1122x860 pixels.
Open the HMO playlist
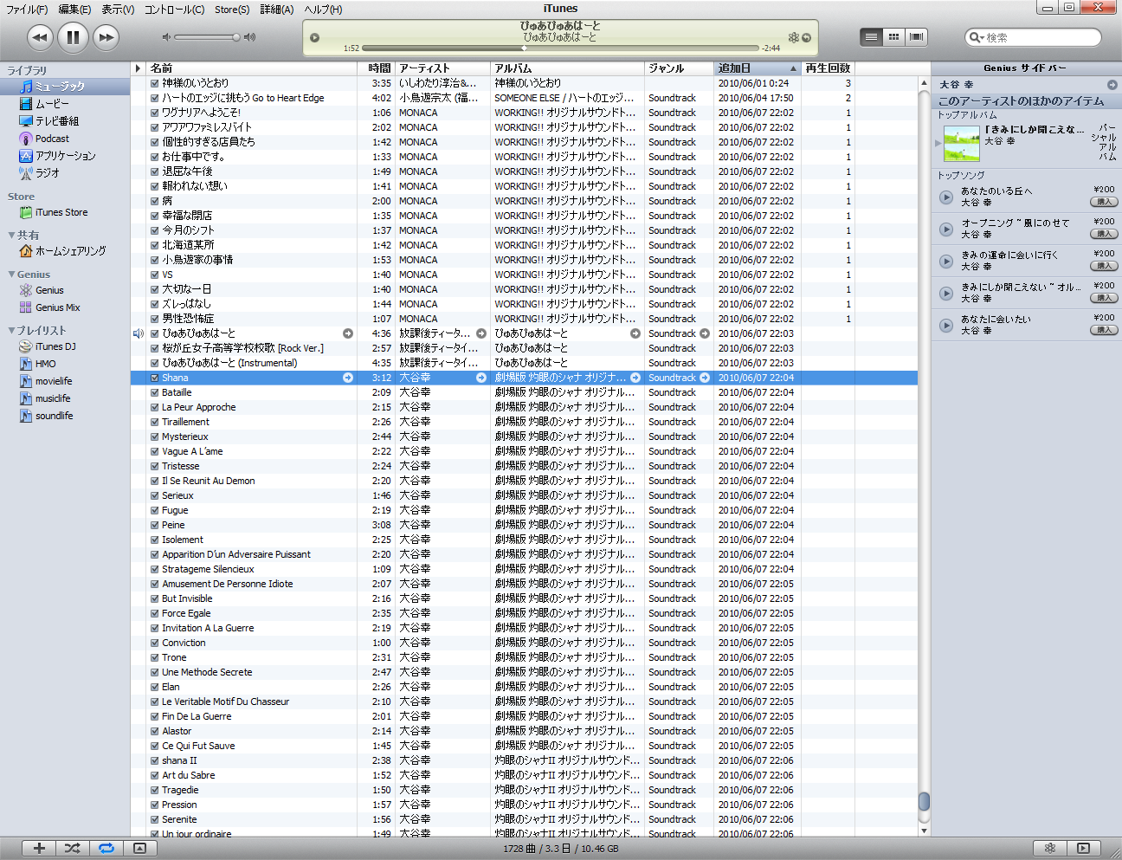tap(38, 364)
